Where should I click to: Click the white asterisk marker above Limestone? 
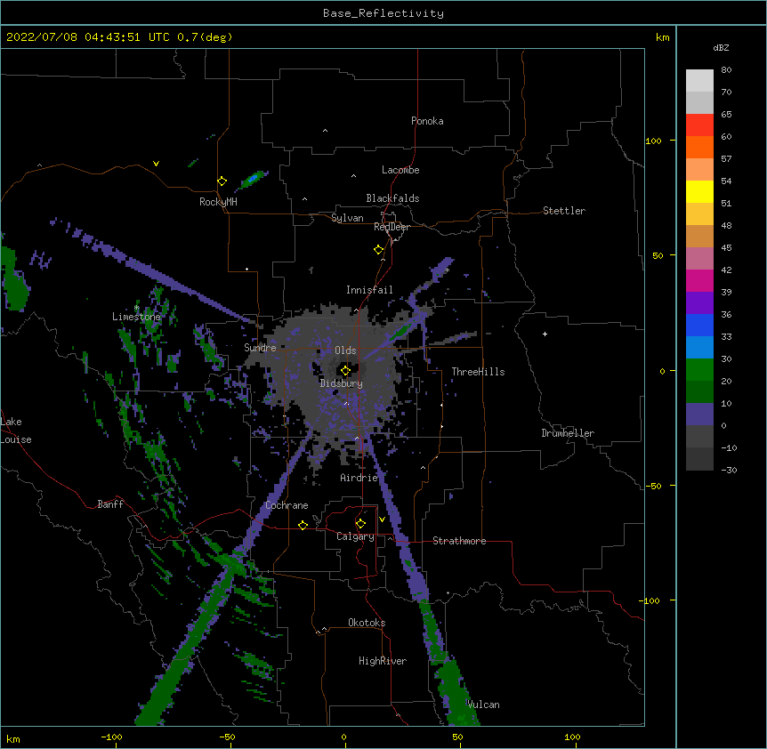tap(136, 308)
